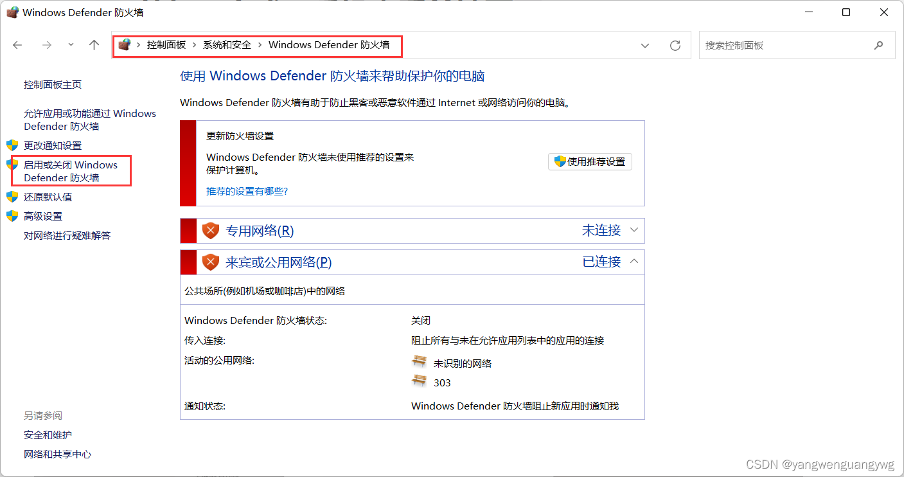
Task: Click shield icon beside 高级设置
Action: (x=12, y=216)
